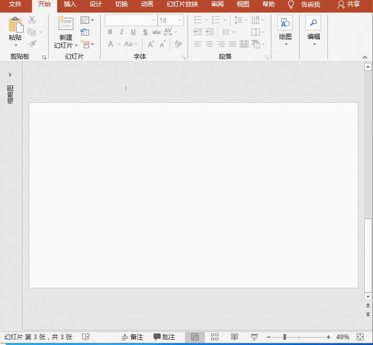
Task: Open Line Spacing dropdown
Action: [246, 20]
